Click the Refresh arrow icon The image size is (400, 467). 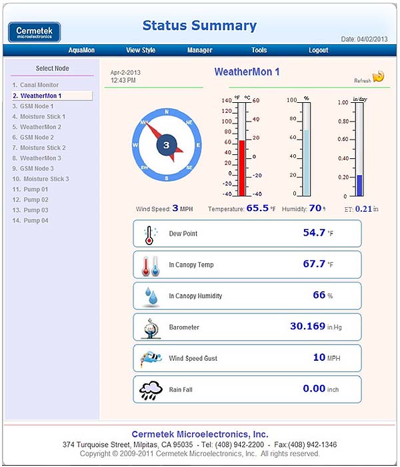coord(378,77)
